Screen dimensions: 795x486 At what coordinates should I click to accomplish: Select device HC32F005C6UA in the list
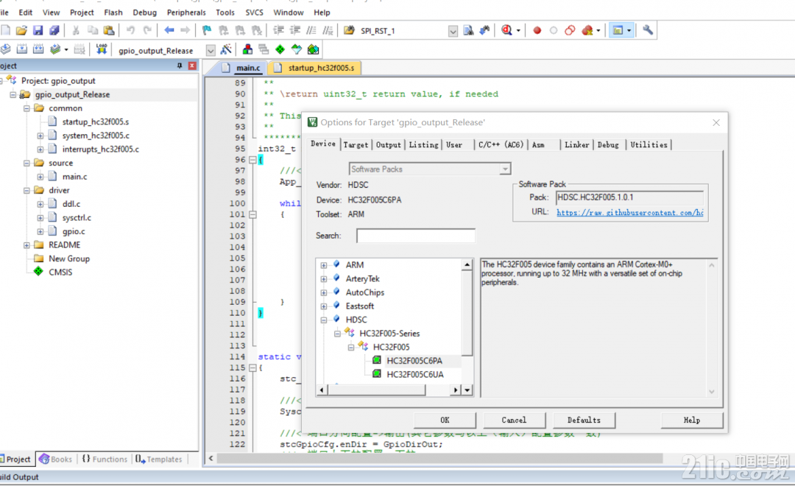414,374
